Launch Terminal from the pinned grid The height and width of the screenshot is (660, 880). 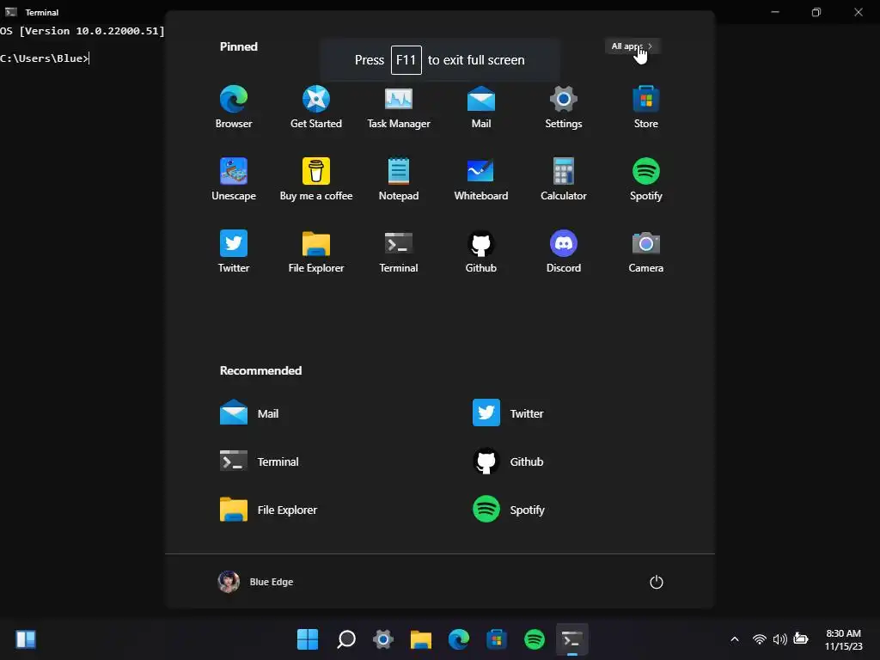pos(399,252)
